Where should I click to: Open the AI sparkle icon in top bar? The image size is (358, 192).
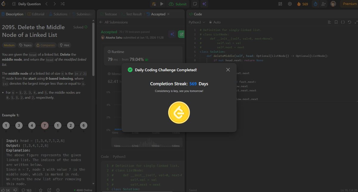pos(204,4)
